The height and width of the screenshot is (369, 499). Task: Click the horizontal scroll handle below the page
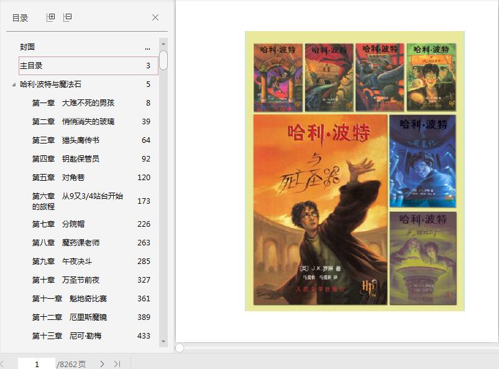tap(180, 348)
